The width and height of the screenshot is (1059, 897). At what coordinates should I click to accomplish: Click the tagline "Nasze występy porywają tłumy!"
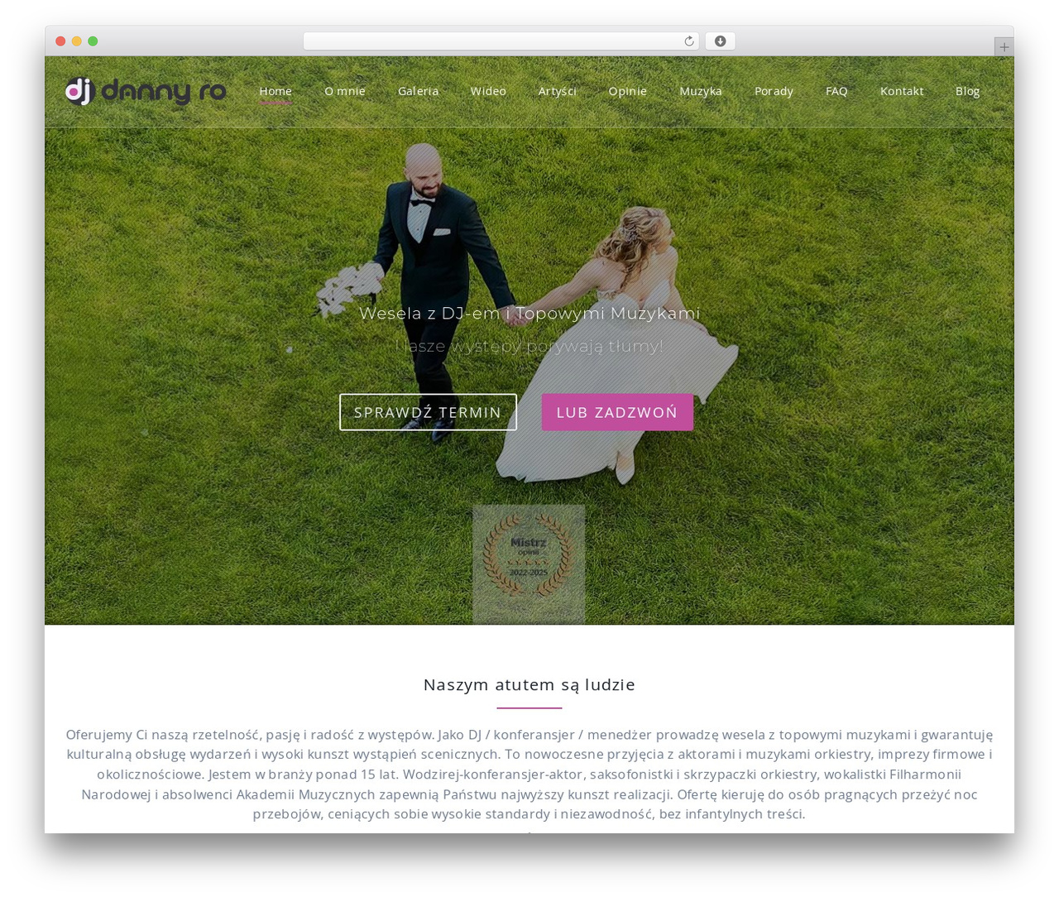pyautogui.click(x=529, y=346)
